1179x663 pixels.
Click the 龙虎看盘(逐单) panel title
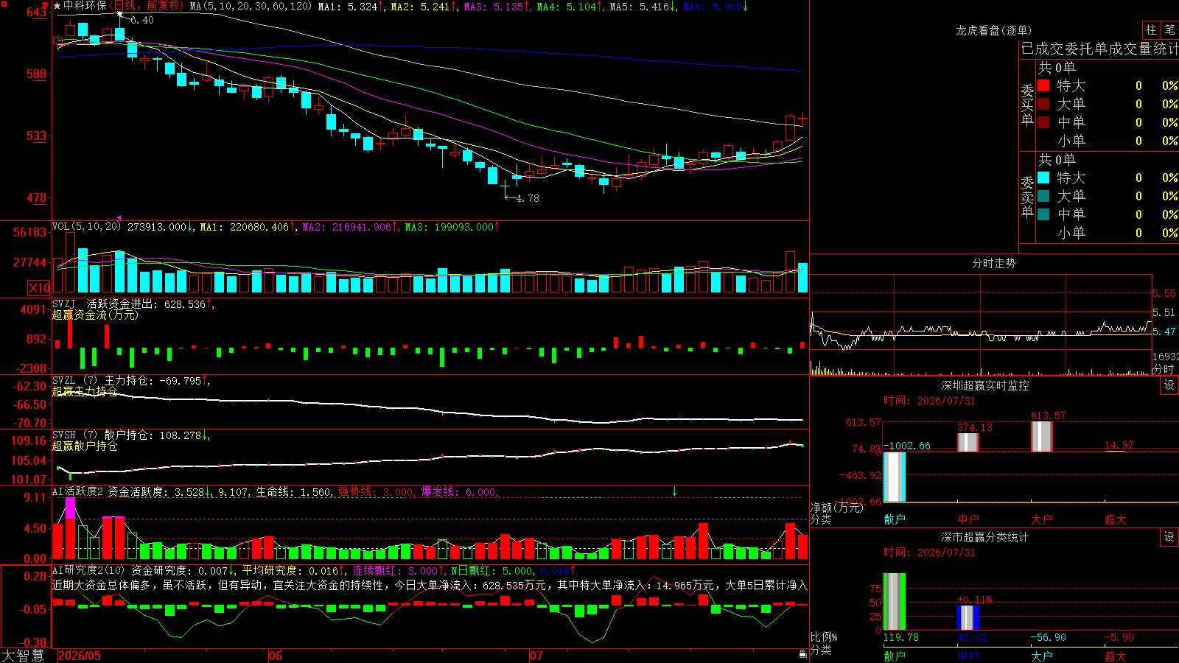point(994,30)
